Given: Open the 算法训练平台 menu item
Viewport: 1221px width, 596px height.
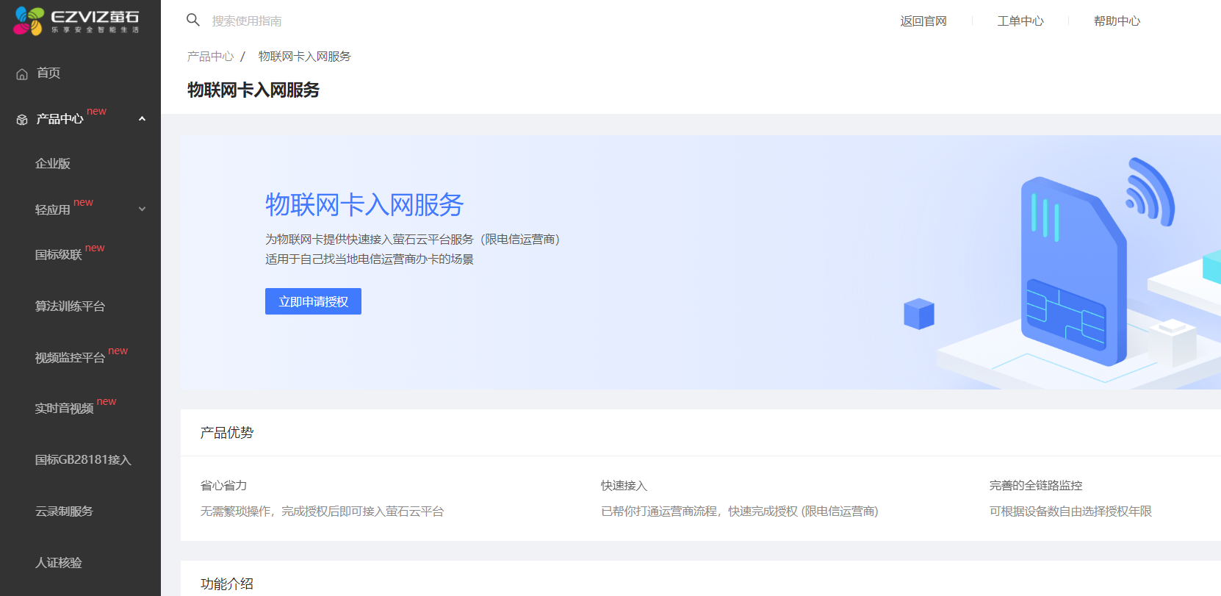Looking at the screenshot, I should point(71,306).
